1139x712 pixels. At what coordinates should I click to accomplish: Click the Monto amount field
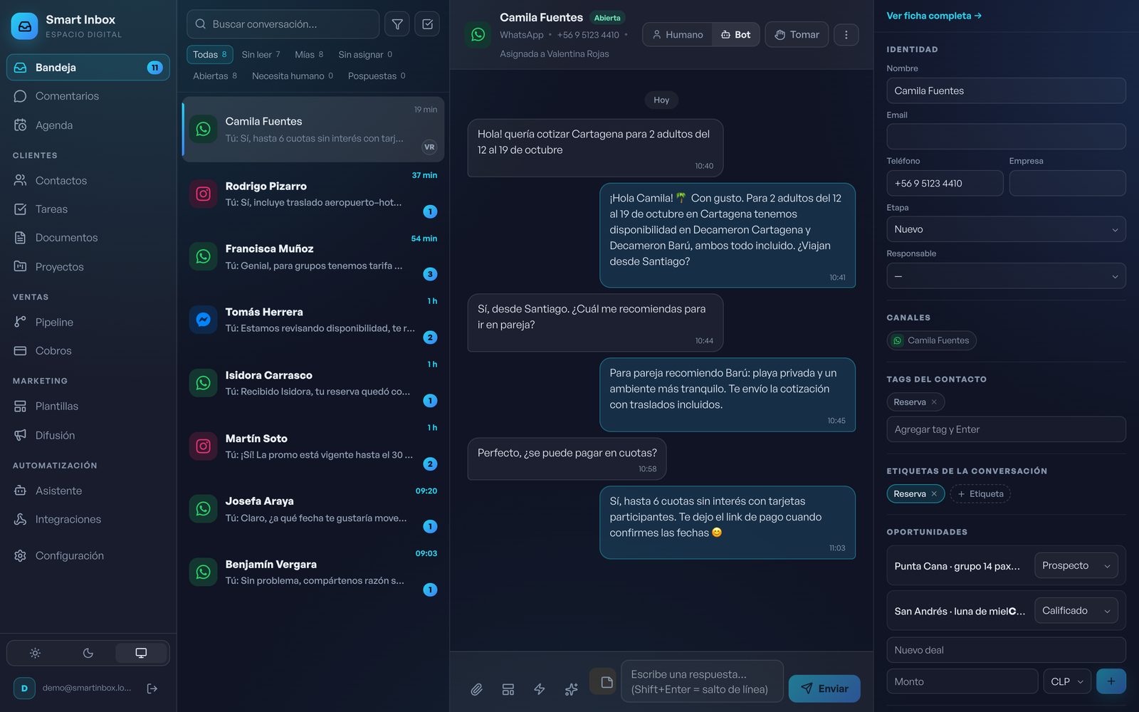click(x=962, y=681)
